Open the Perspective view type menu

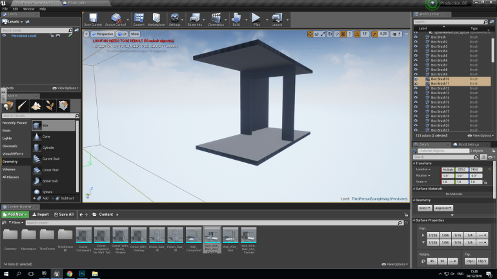click(103, 34)
